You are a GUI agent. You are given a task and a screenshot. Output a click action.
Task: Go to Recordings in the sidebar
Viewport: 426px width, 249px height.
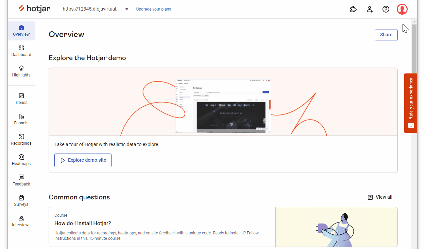[x=21, y=140]
